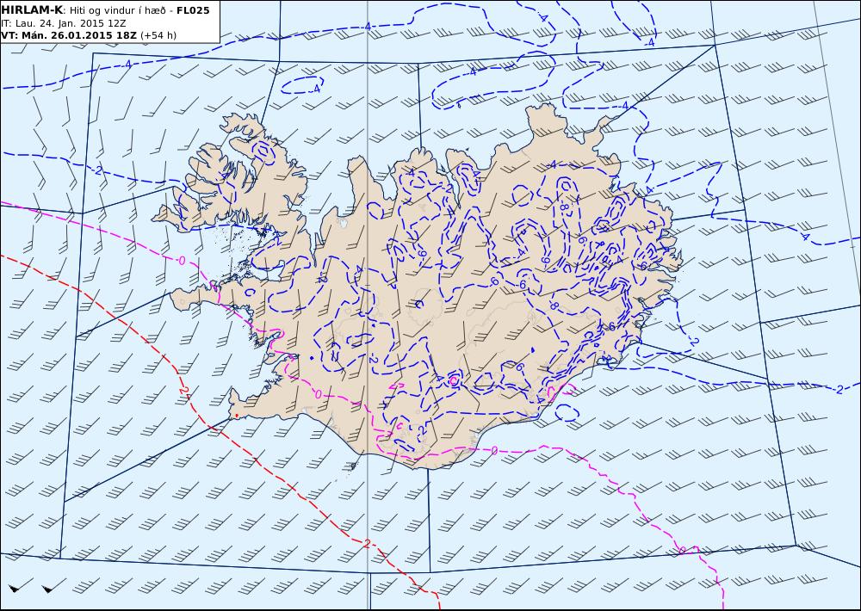Click the red '2' isotherm label near the bottom edge
861x611 pixels.
[x=367, y=544]
